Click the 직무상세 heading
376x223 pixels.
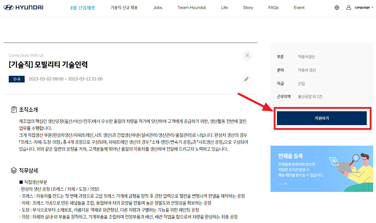tap(28, 171)
